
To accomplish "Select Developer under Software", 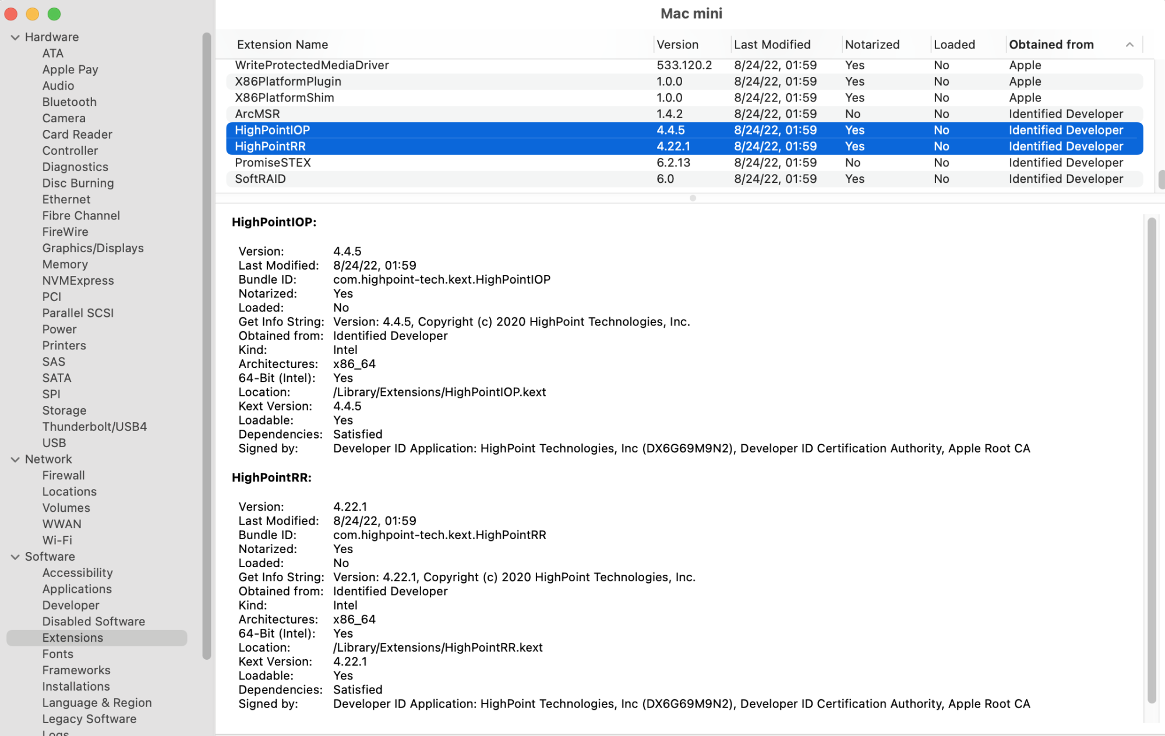I will click(x=70, y=606).
